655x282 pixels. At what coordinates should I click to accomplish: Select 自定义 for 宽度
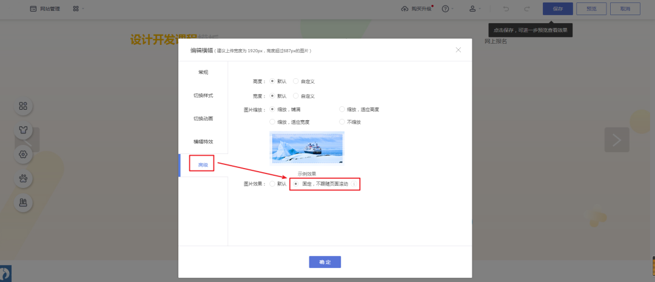(x=296, y=96)
